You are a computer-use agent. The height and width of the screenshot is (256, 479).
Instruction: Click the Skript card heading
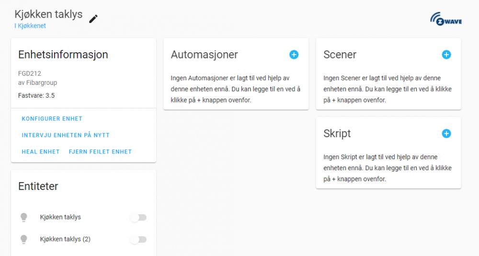click(x=337, y=133)
